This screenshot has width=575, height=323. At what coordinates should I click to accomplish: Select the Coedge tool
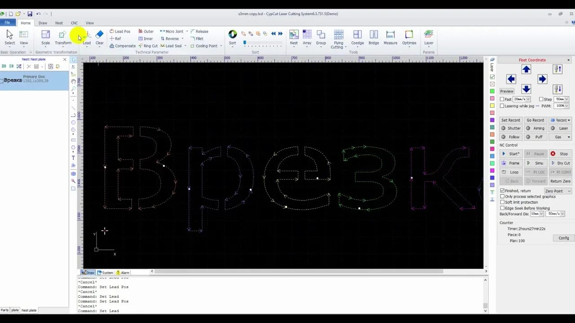click(x=358, y=38)
